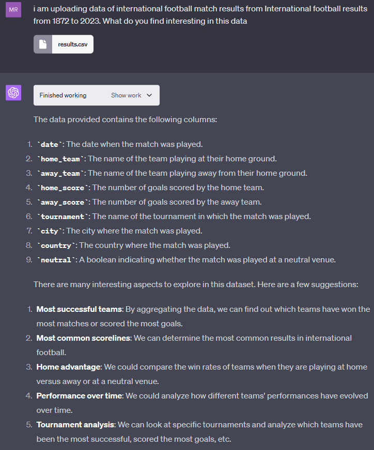Select the Home advantage heading

[69, 367]
